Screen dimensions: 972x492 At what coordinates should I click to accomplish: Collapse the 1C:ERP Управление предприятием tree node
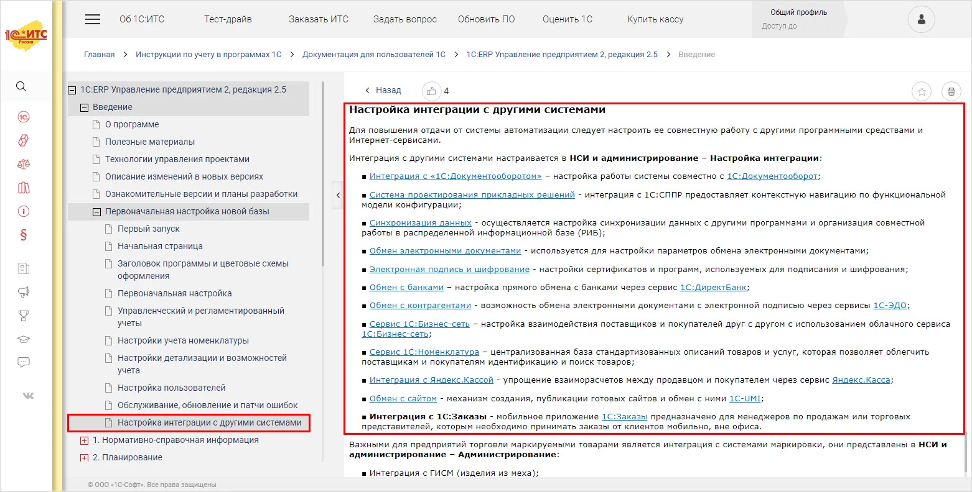pyautogui.click(x=72, y=90)
